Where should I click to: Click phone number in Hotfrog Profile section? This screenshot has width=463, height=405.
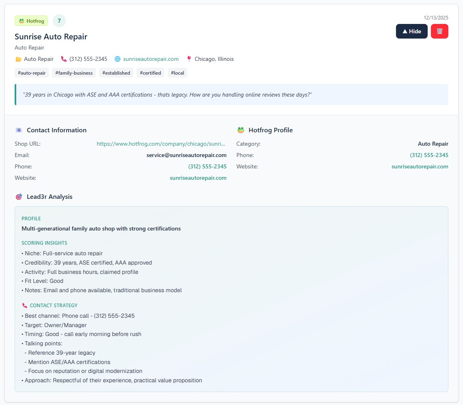pyautogui.click(x=429, y=155)
